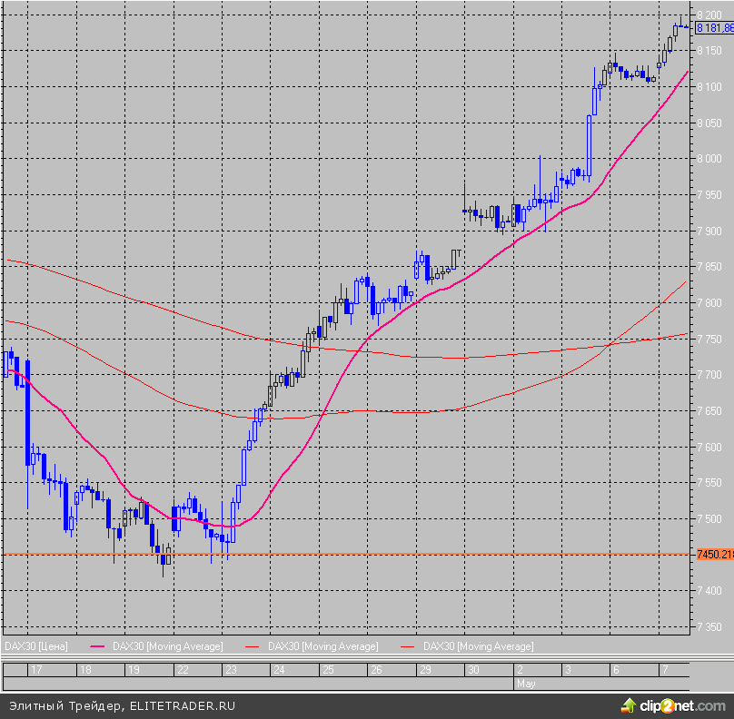This screenshot has height=719, width=734.
Task: Select the DAX30 [Цена] legend entry
Action: tap(37, 646)
